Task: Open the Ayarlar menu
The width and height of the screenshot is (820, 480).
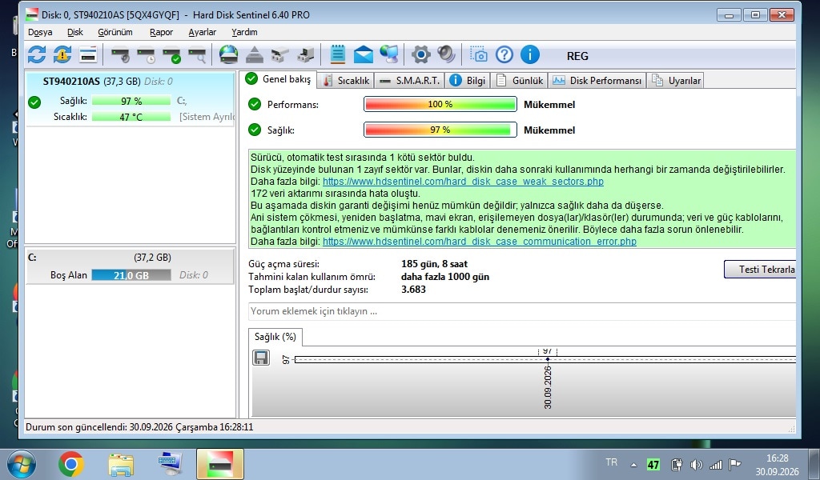Action: pyautogui.click(x=203, y=32)
